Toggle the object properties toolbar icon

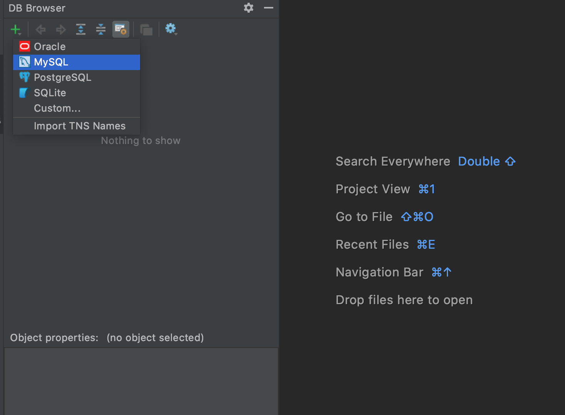(121, 29)
